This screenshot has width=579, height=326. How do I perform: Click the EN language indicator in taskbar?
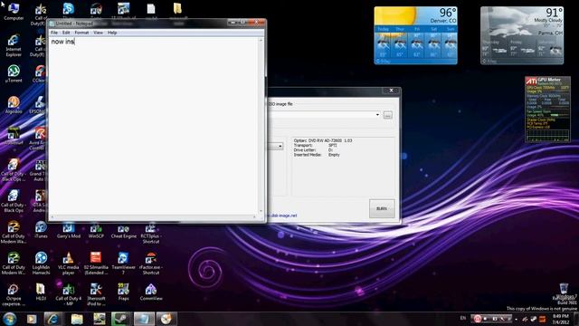(x=463, y=318)
